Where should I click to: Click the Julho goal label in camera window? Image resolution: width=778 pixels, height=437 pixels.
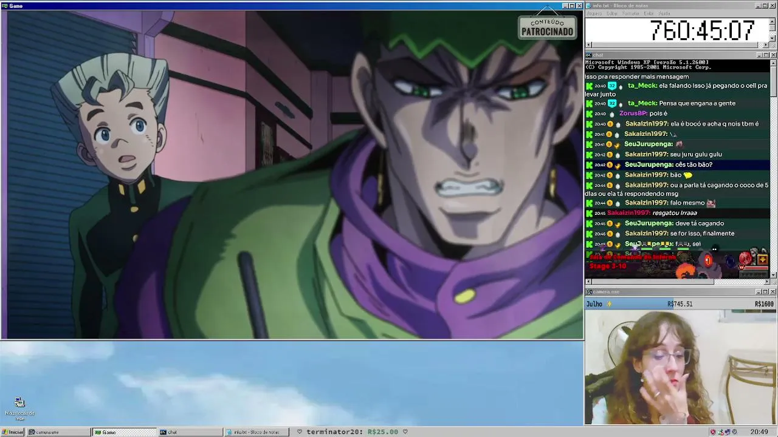[x=594, y=304]
